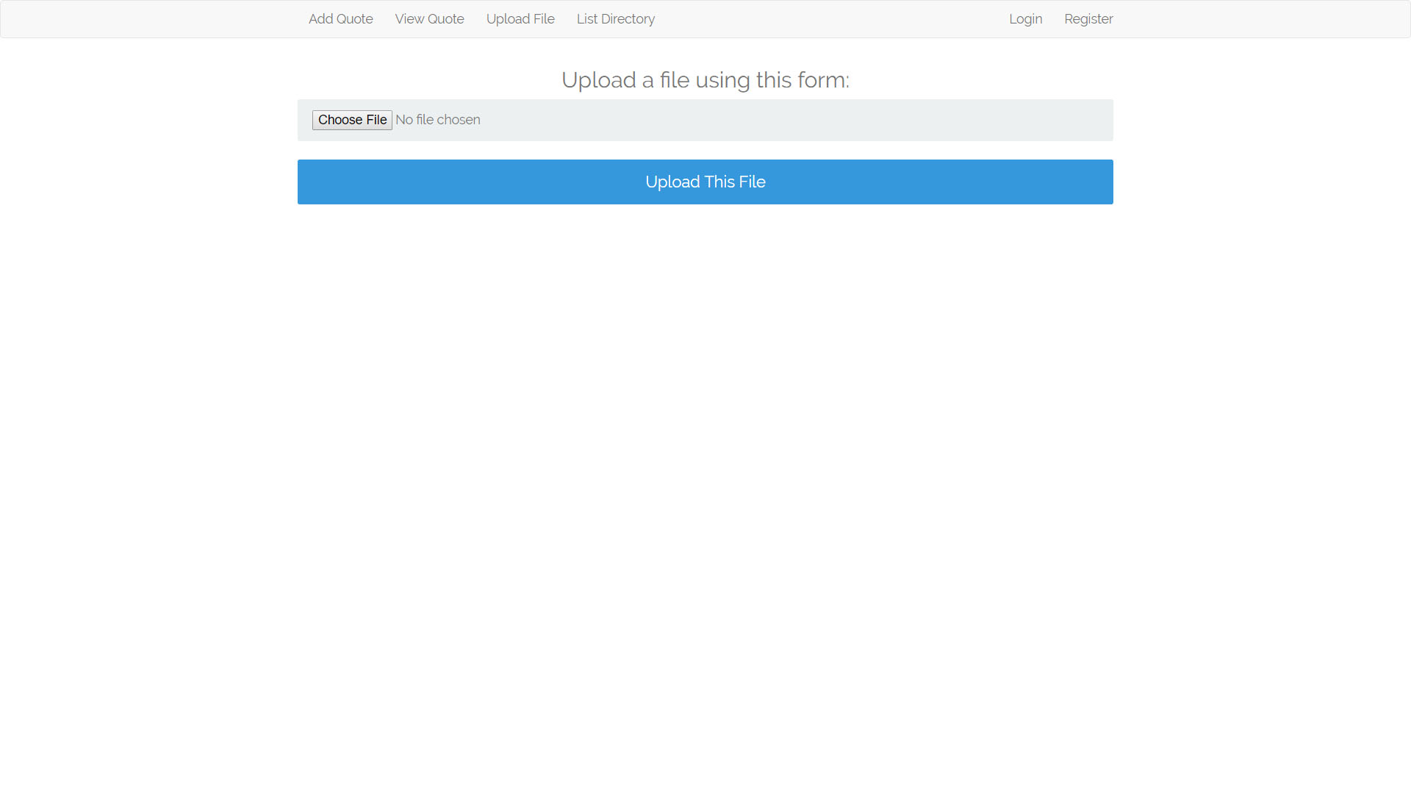The width and height of the screenshot is (1411, 794).
Task: Return to Add Quote from the navbar
Action: tap(340, 19)
